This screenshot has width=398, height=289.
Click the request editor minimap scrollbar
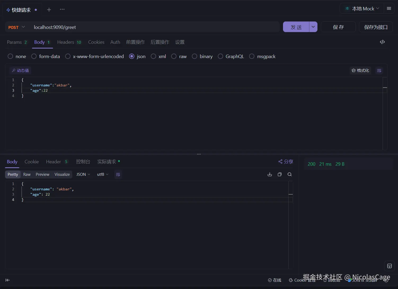(385, 113)
